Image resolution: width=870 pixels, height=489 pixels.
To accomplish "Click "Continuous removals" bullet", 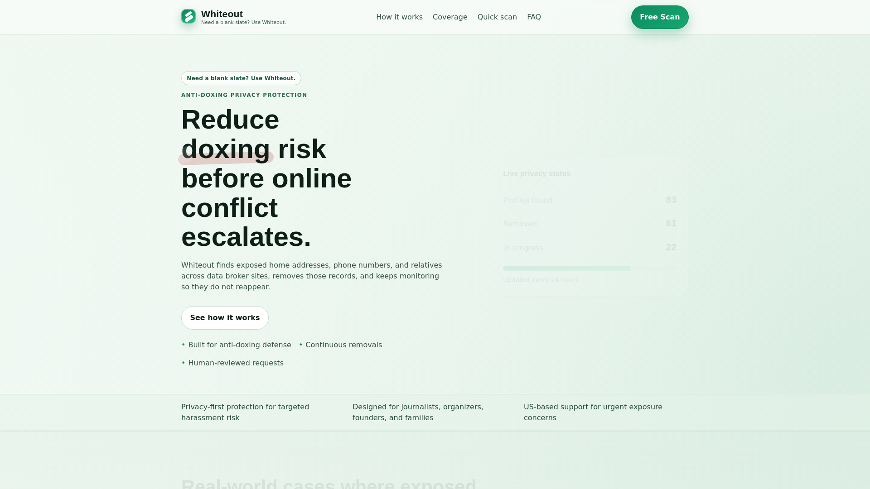I will (340, 345).
